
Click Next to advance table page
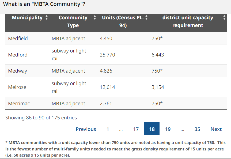coord(216,129)
